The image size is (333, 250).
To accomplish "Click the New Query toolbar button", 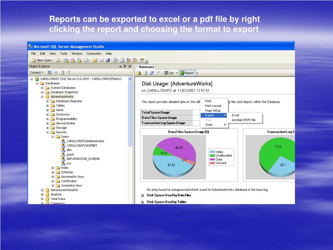I will click(x=42, y=60).
